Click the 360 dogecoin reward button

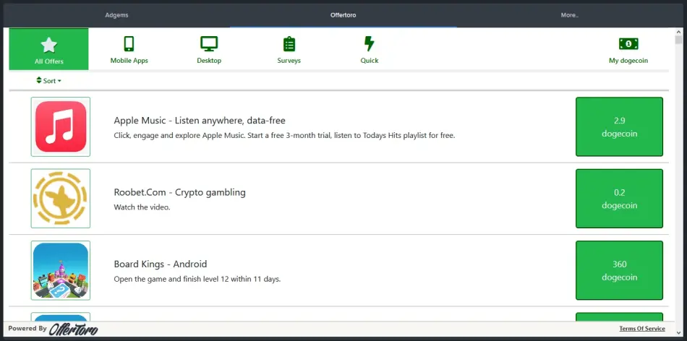(x=619, y=270)
